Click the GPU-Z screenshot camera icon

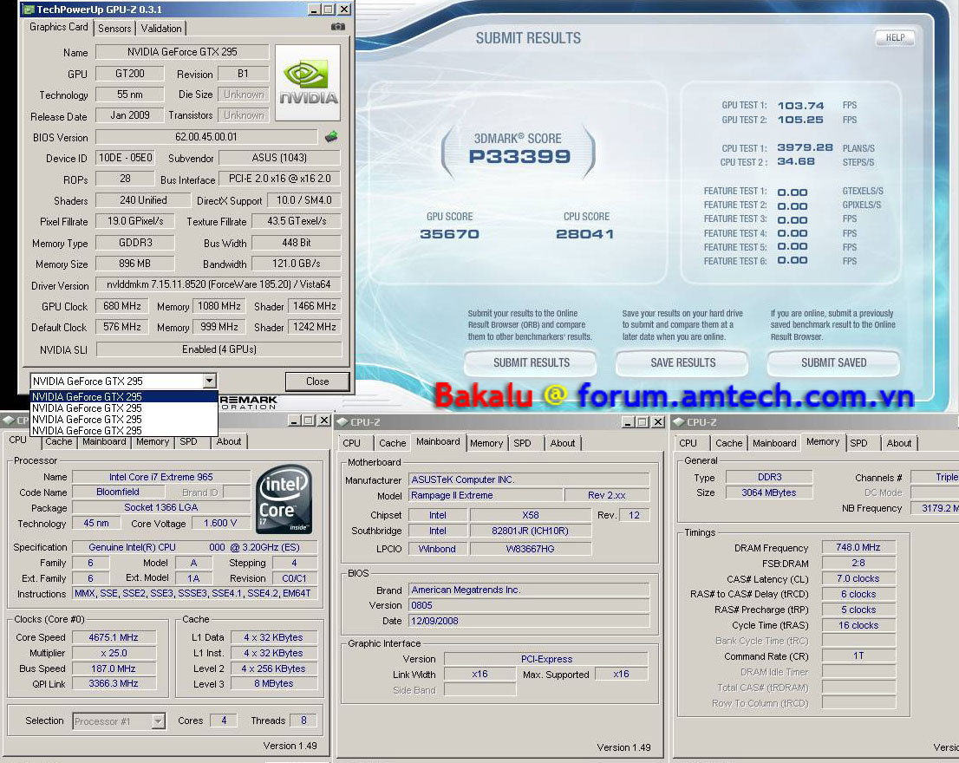tap(337, 27)
